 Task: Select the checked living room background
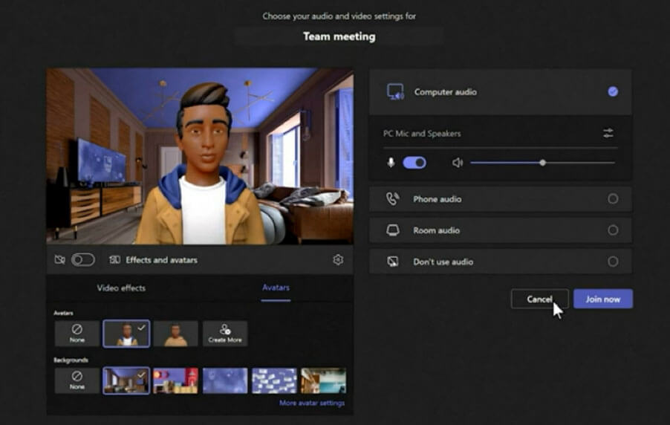coord(126,380)
